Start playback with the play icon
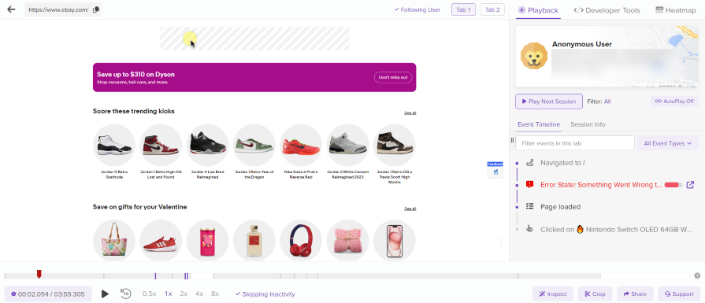Screen dimensions: 705x303 [105, 294]
